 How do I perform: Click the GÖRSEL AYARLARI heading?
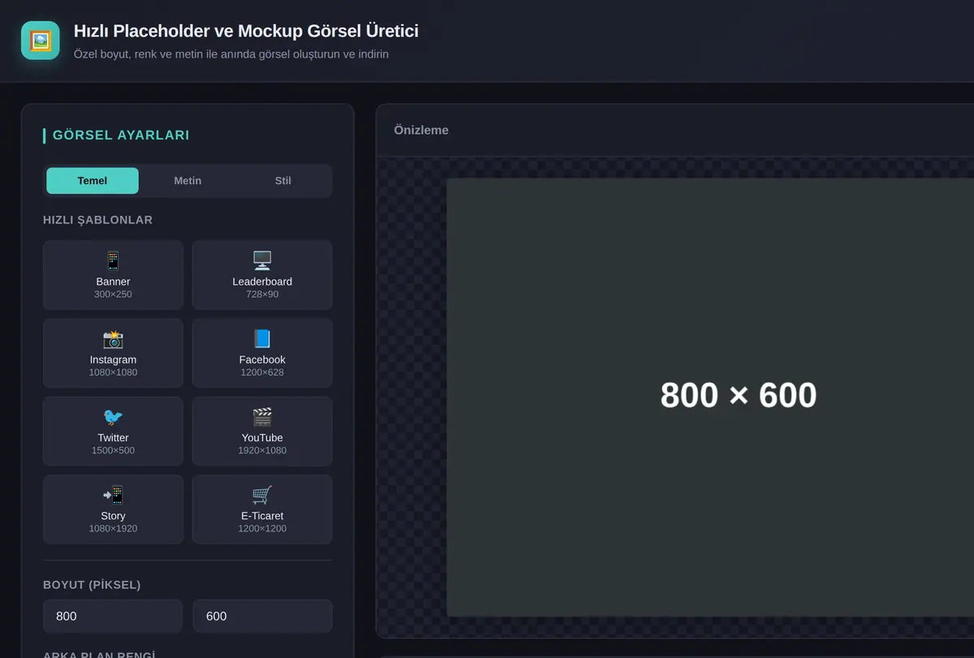pos(121,135)
